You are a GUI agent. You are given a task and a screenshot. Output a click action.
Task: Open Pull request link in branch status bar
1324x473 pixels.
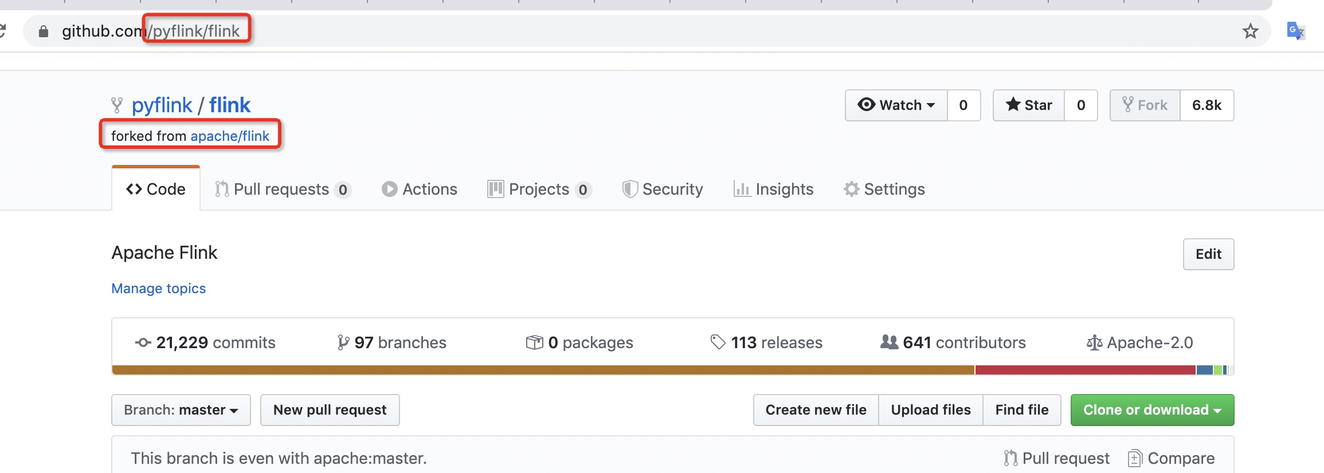tap(1057, 458)
